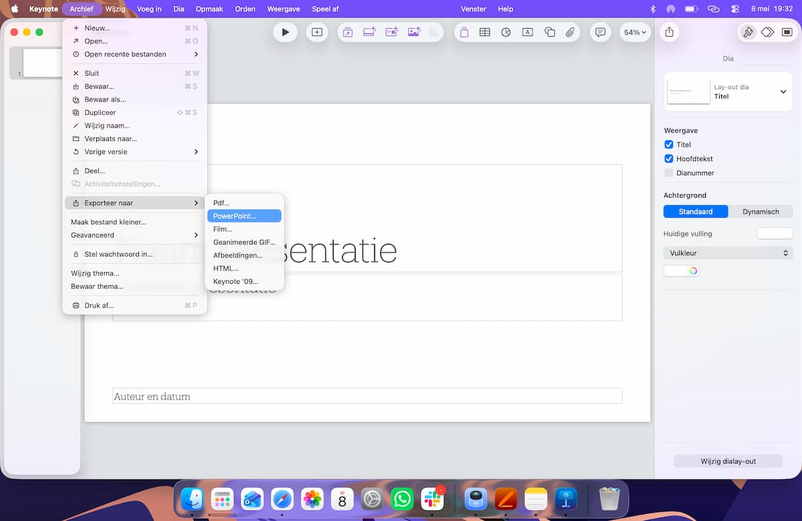Export as Keynote '09...
802x521 pixels.
245,281
